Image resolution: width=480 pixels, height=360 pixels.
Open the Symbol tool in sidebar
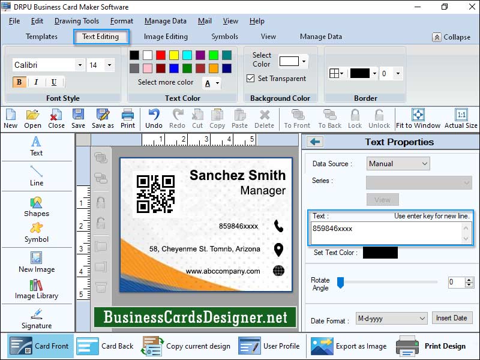(x=37, y=233)
